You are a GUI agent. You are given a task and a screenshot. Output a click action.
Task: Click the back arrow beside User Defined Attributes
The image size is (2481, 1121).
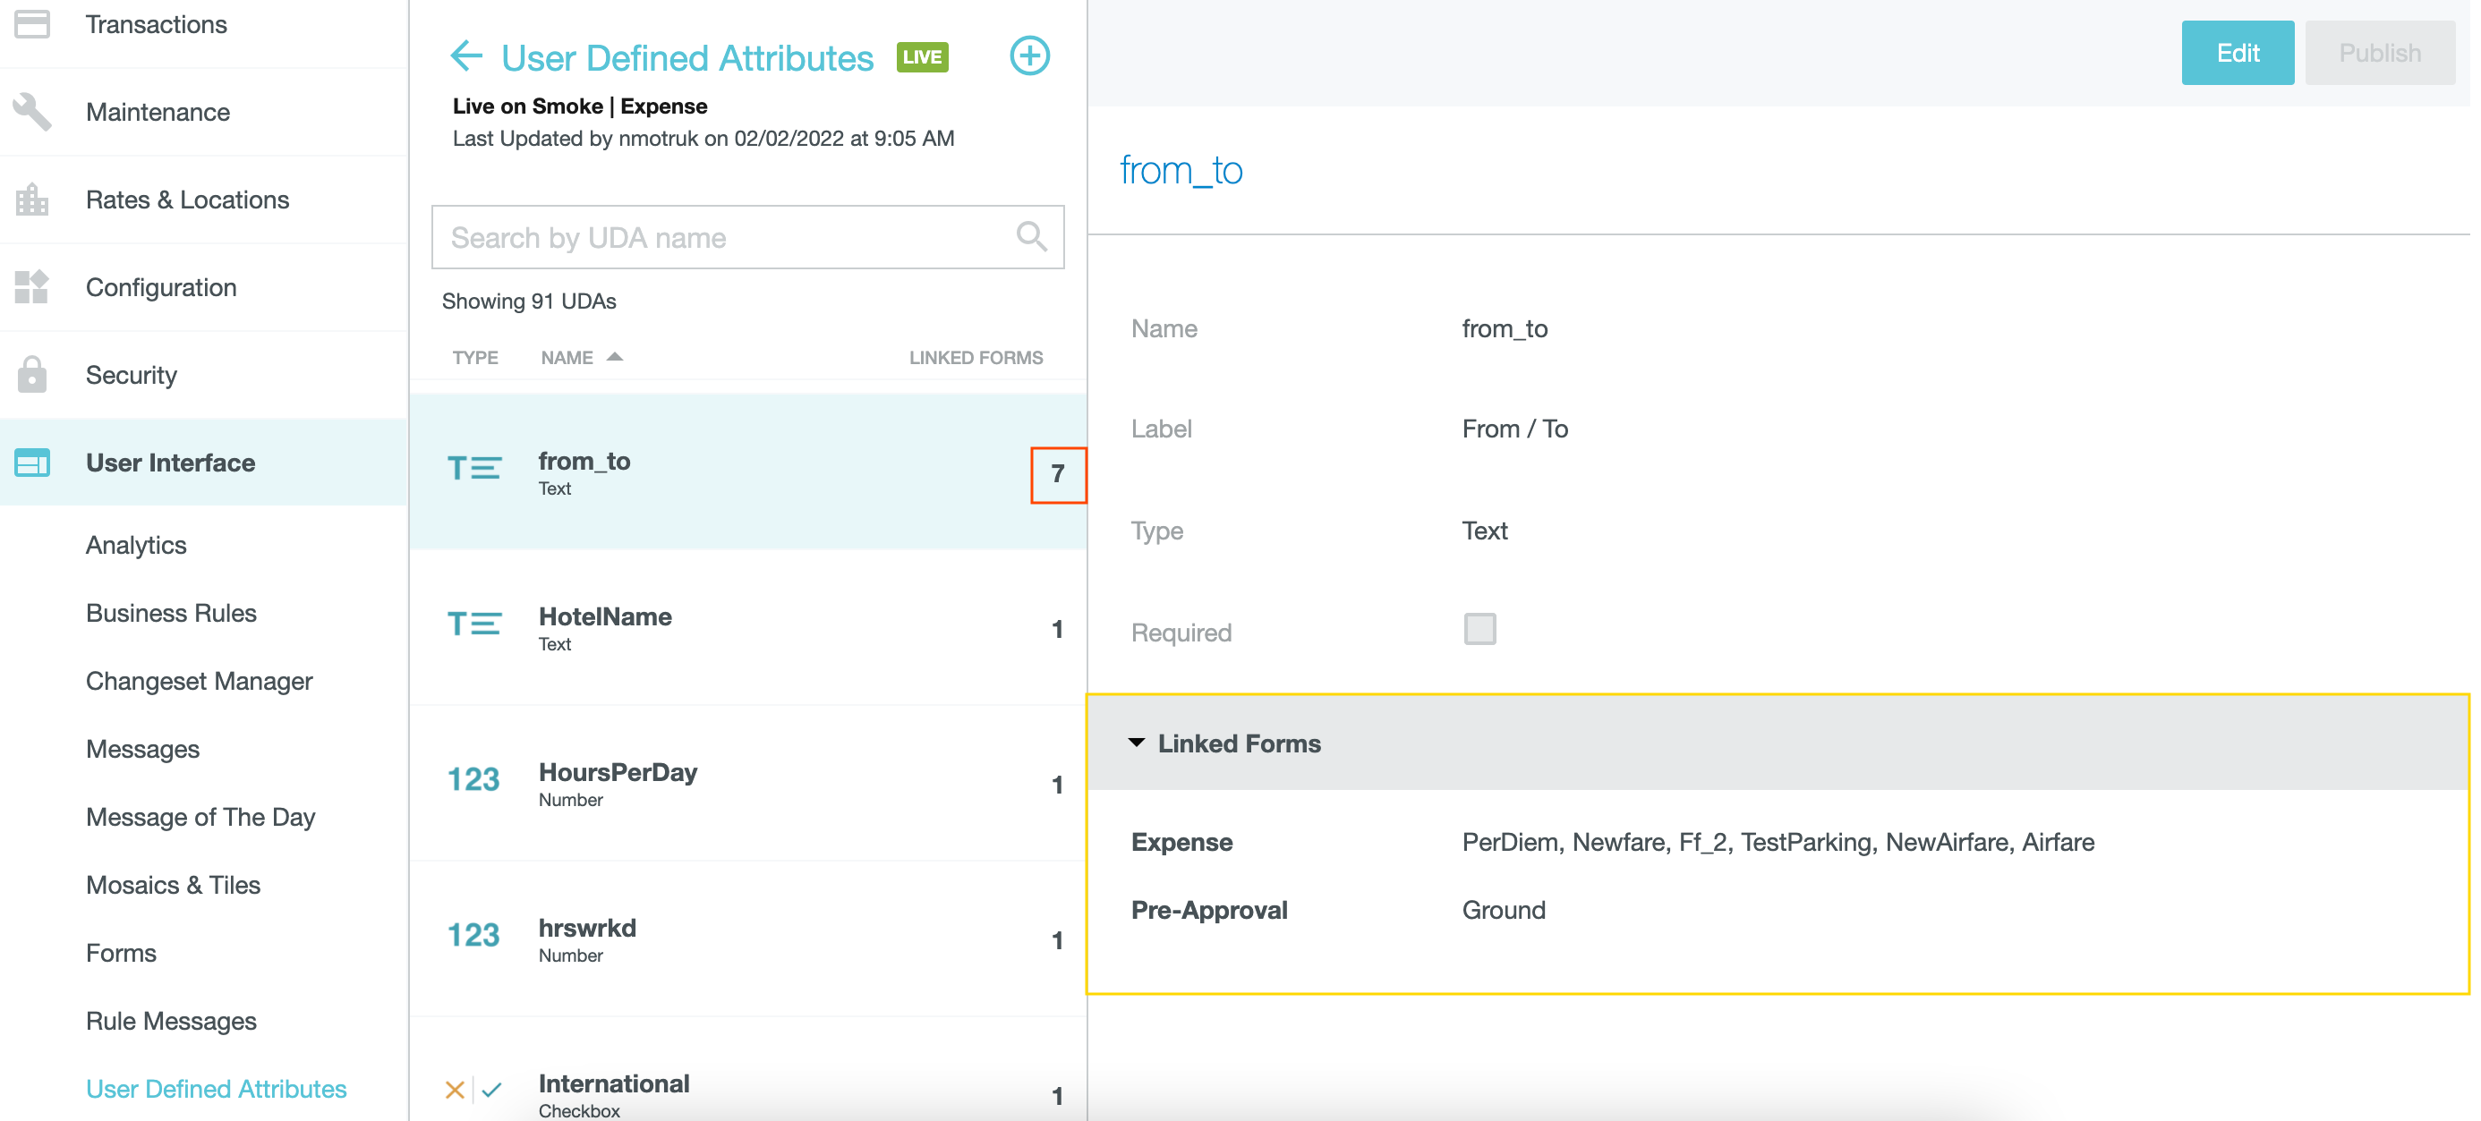[x=466, y=55]
